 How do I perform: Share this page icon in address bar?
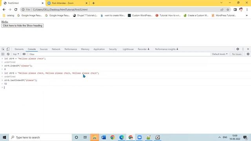[x=222, y=9]
